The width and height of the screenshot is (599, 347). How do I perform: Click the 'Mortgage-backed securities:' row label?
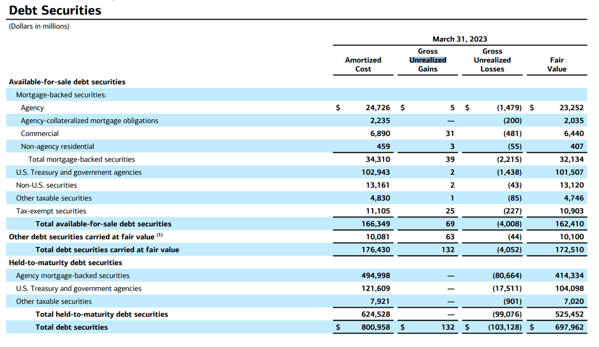point(61,95)
